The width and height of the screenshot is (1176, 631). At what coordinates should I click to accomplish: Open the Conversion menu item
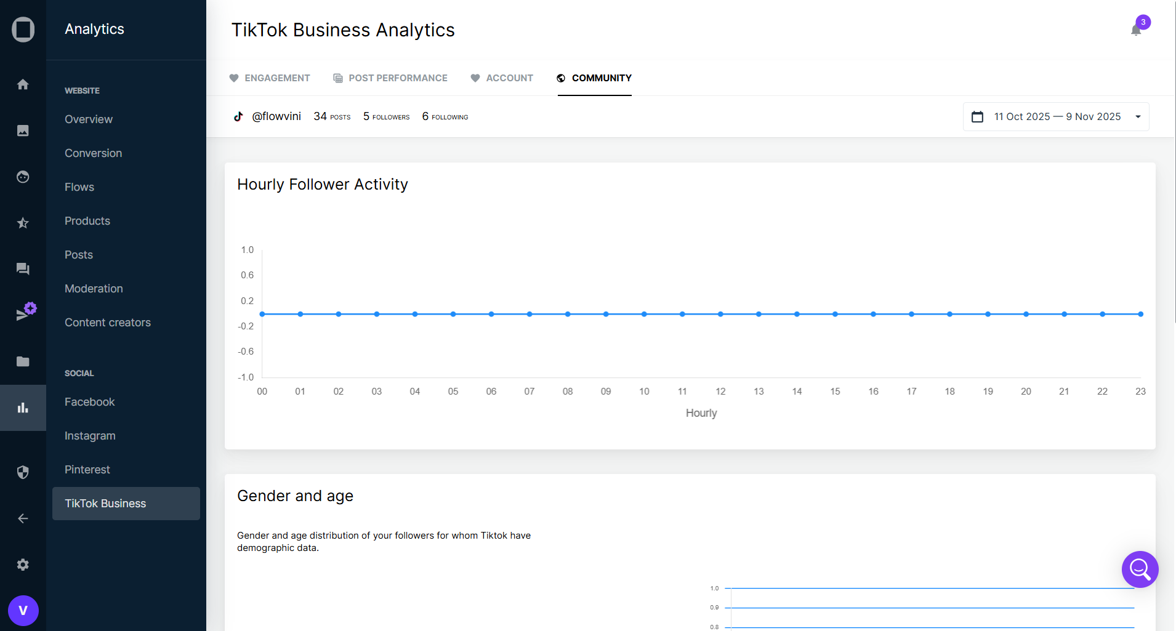pos(94,153)
